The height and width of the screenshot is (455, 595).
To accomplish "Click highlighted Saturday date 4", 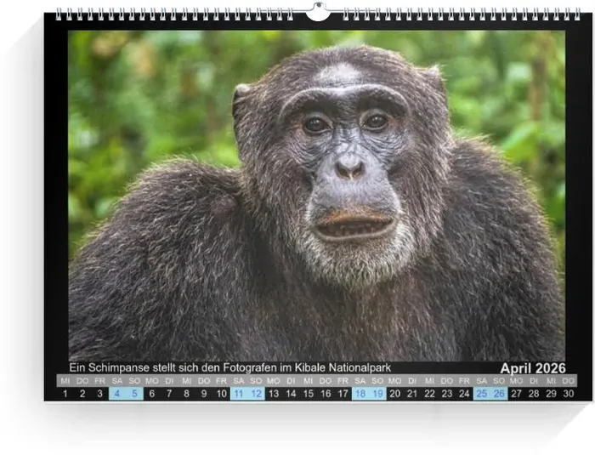I will (x=117, y=394).
